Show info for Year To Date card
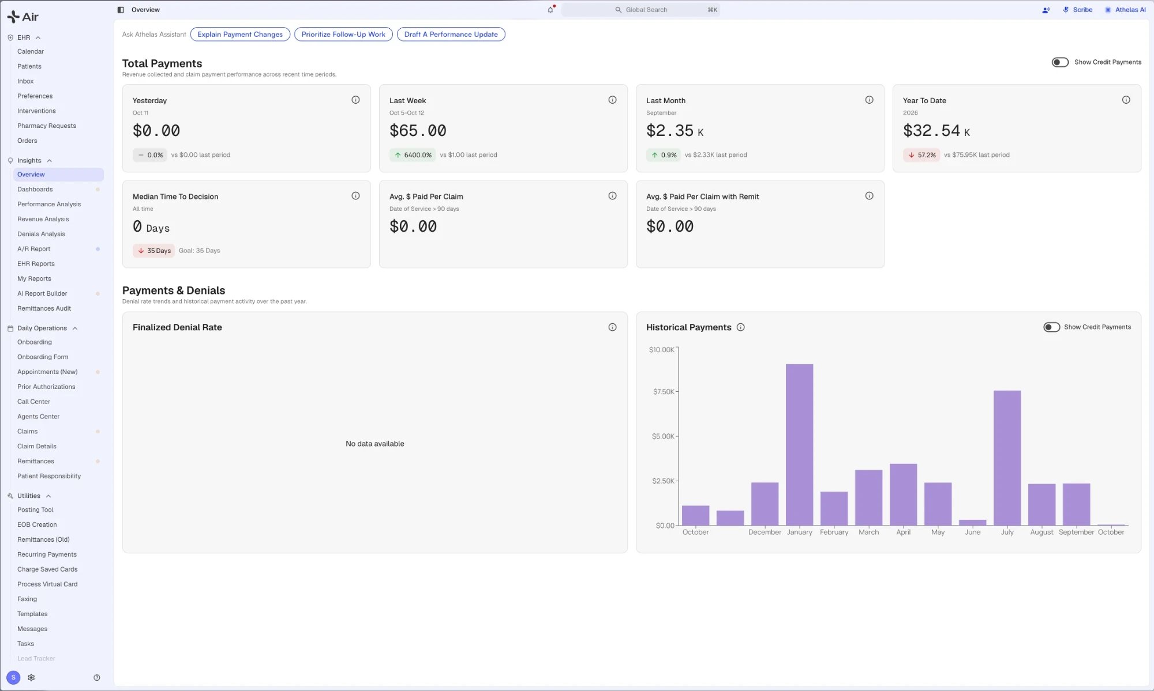The height and width of the screenshot is (691, 1154). pos(1126,100)
